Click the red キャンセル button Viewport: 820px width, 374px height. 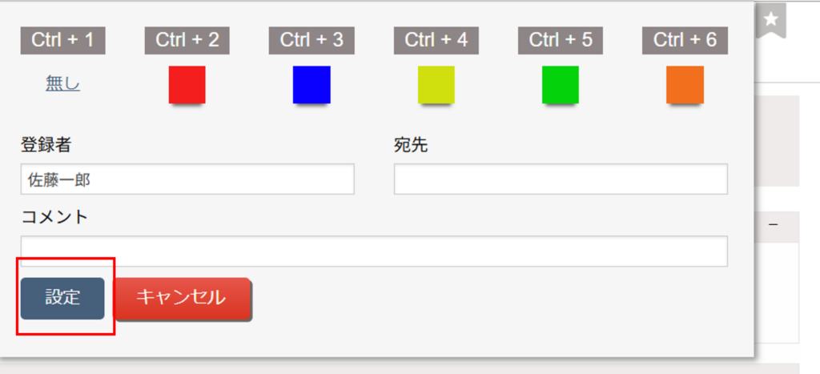click(x=182, y=298)
